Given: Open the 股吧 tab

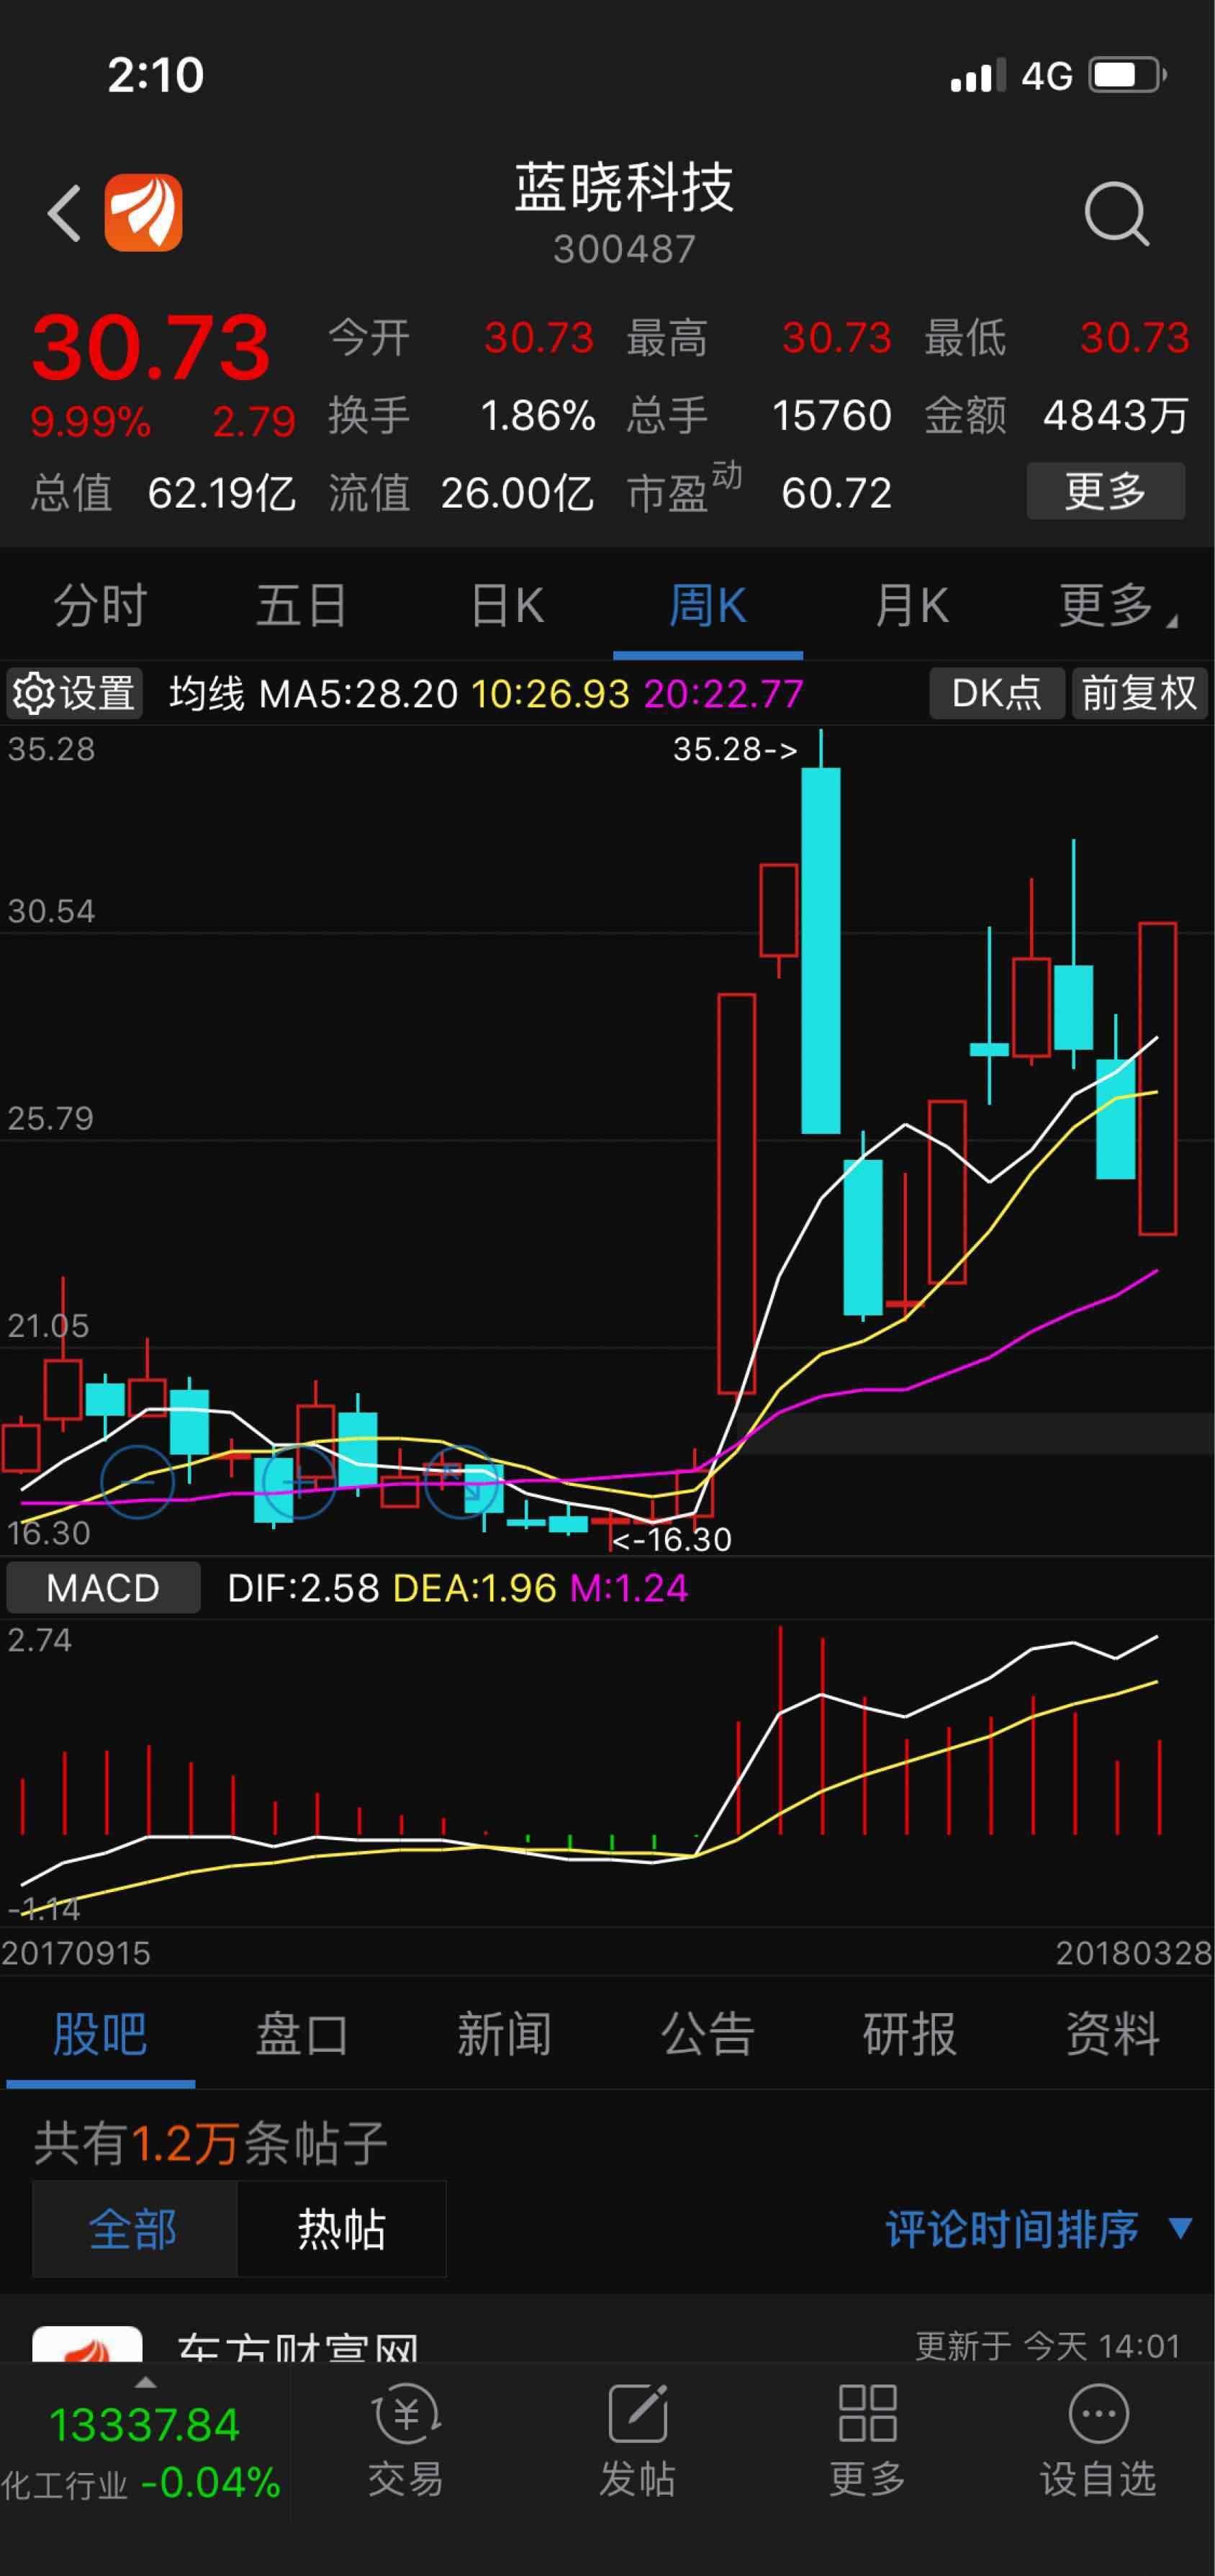Looking at the screenshot, I should point(100,2035).
